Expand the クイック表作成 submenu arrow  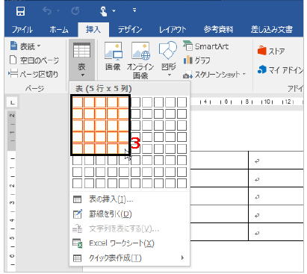pos(182,258)
